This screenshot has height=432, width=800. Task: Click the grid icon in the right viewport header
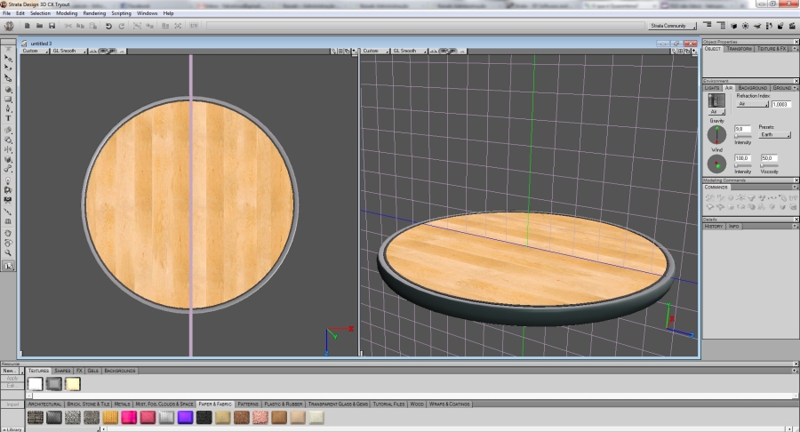[681, 51]
